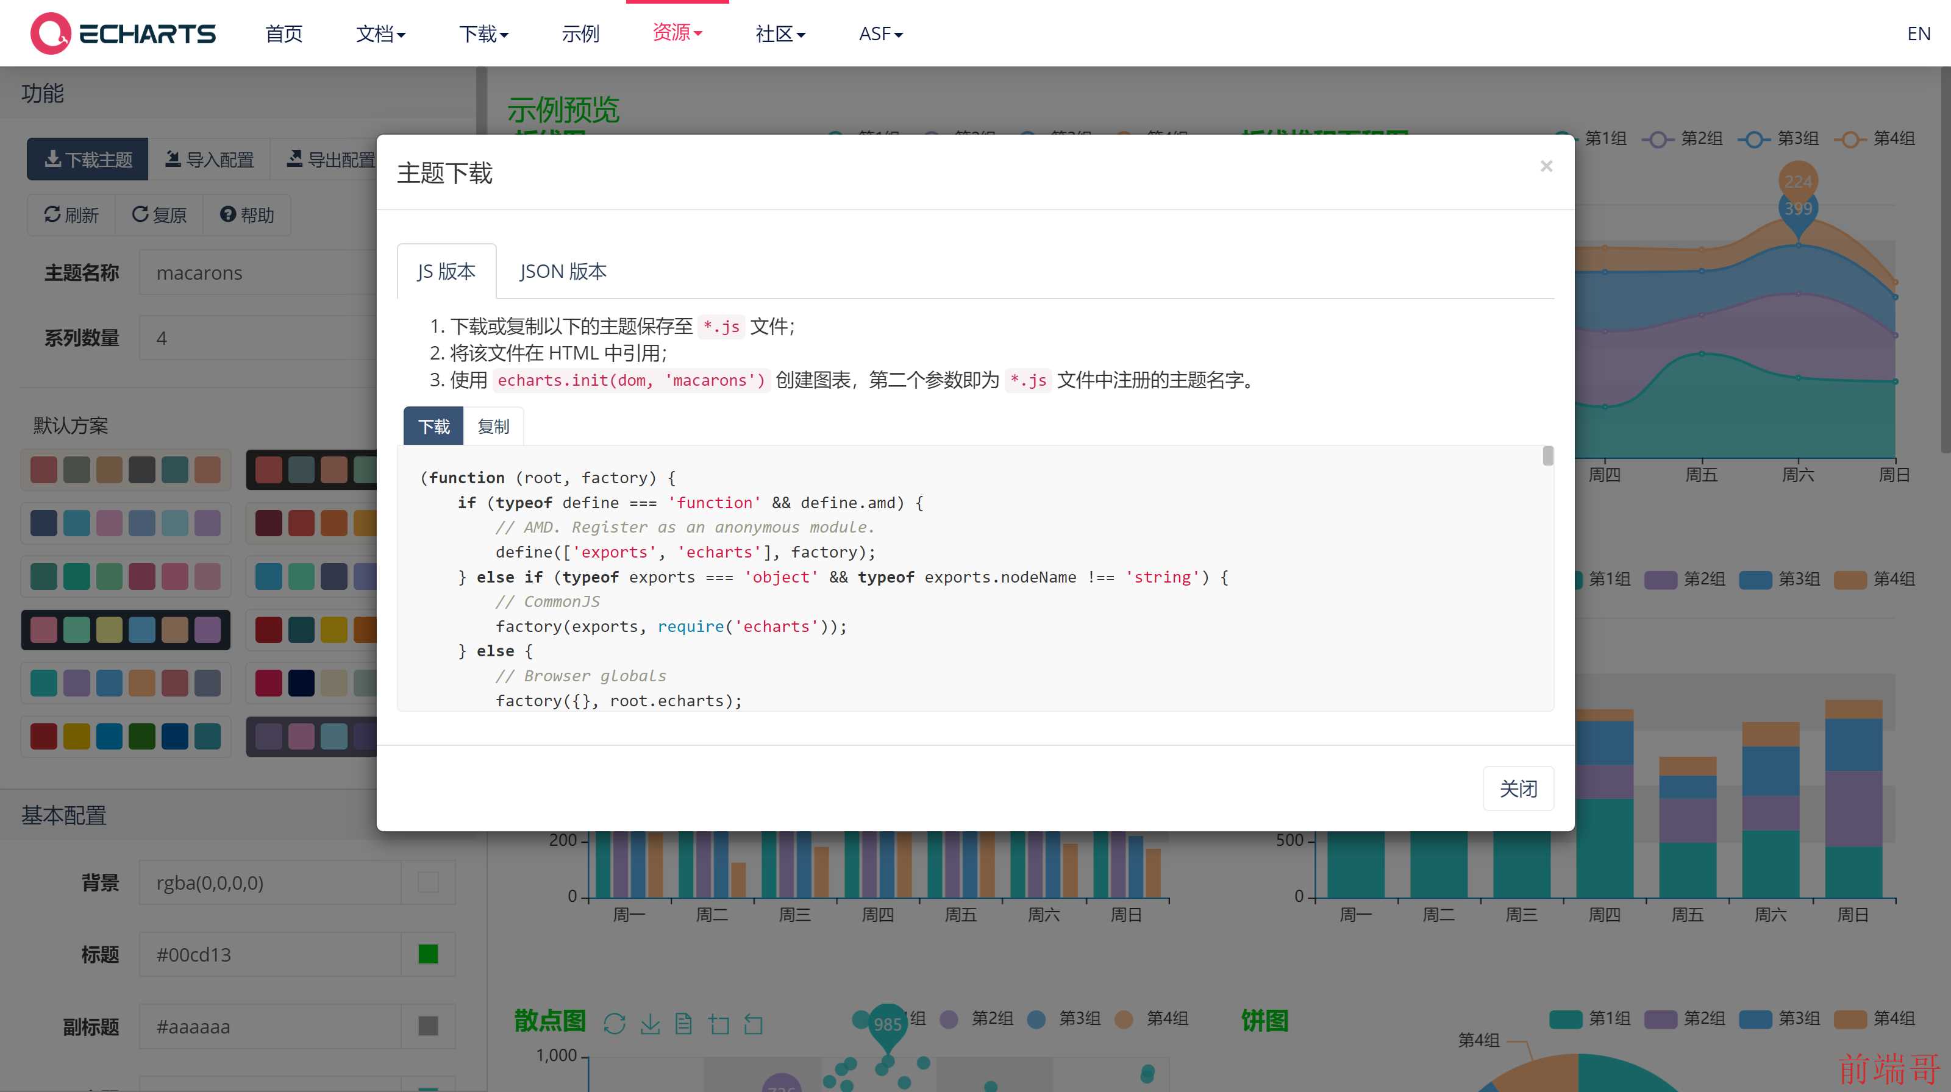
Task: Switch to the JSON 版本 tab
Action: [563, 271]
